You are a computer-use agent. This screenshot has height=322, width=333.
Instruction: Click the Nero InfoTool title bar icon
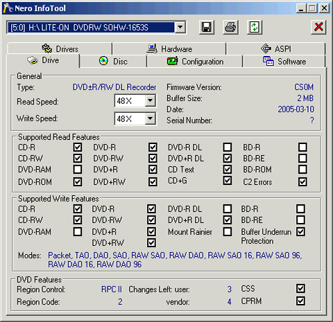pos(8,8)
